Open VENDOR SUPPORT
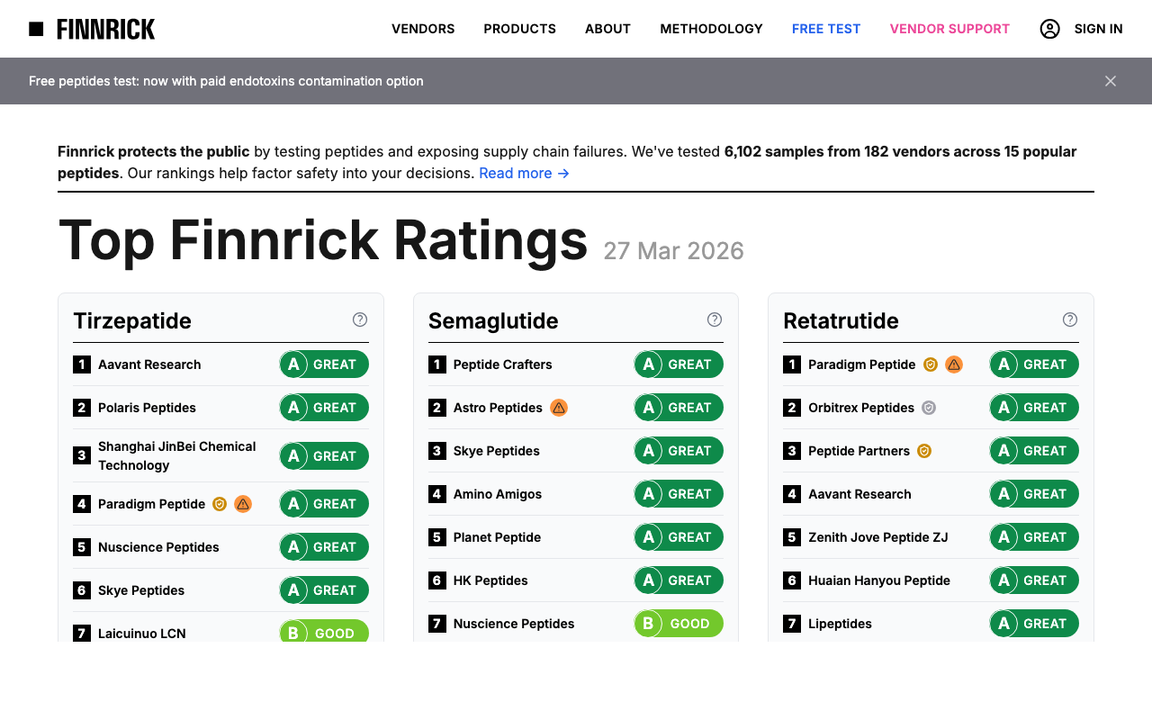This screenshot has width=1152, height=720. coord(949,29)
